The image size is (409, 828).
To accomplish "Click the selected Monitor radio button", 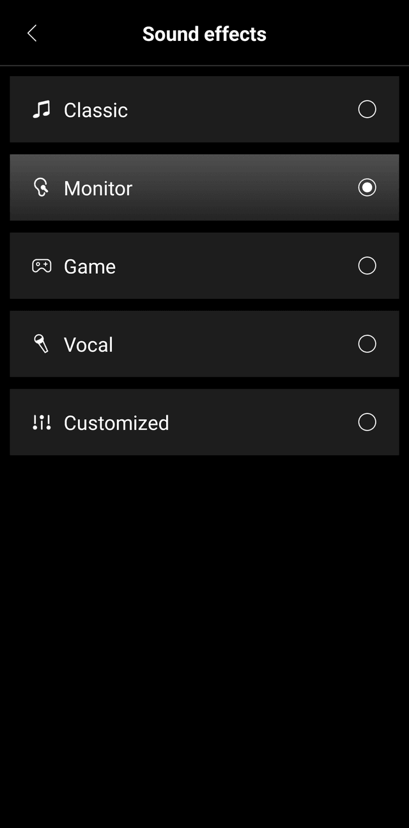I will pos(367,187).
